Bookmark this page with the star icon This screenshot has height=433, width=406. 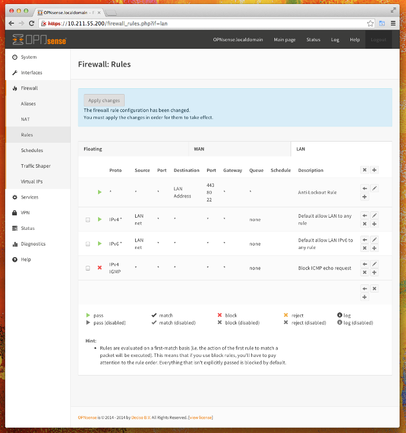click(370, 23)
